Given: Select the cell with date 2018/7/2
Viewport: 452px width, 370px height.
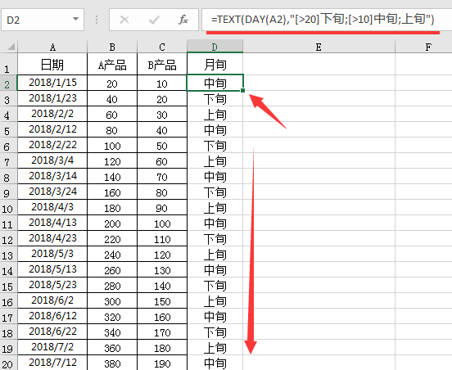Looking at the screenshot, I should click(52, 347).
